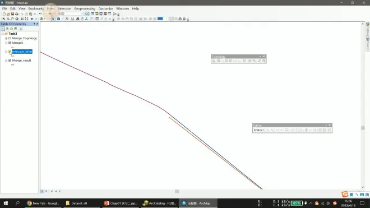Click the Merge_result line symbol
The image size is (370, 208).
tap(13, 64)
